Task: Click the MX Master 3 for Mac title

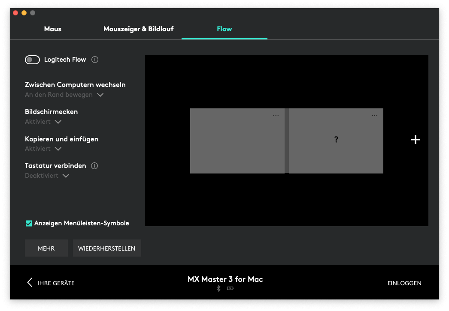Action: click(x=225, y=279)
